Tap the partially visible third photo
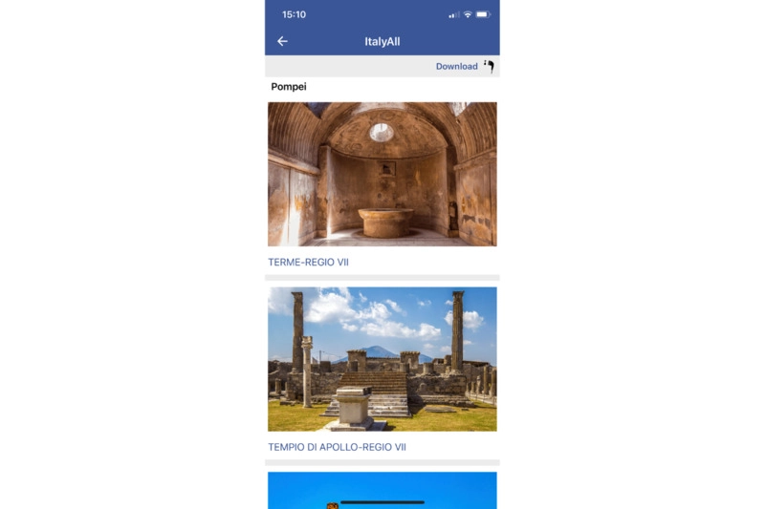 pyautogui.click(x=382, y=490)
